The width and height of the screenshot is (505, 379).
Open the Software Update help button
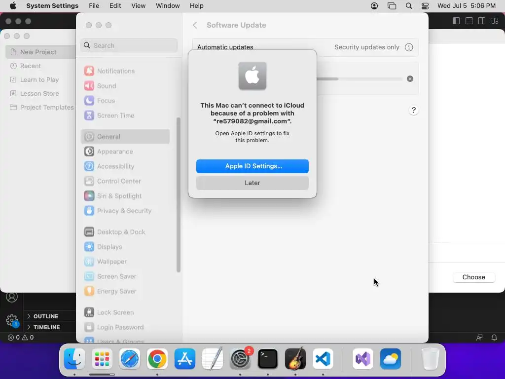coord(414,110)
